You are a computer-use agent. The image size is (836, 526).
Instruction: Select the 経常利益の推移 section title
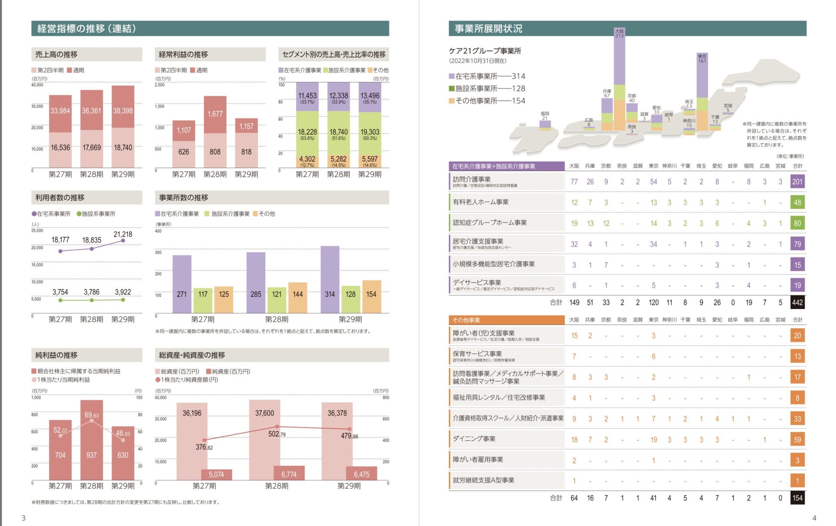(x=210, y=54)
